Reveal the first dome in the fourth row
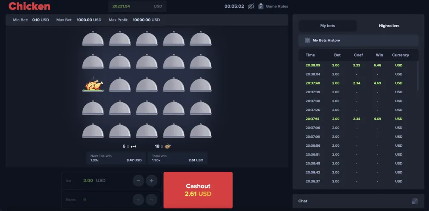This screenshot has height=211, width=429. click(x=93, y=107)
